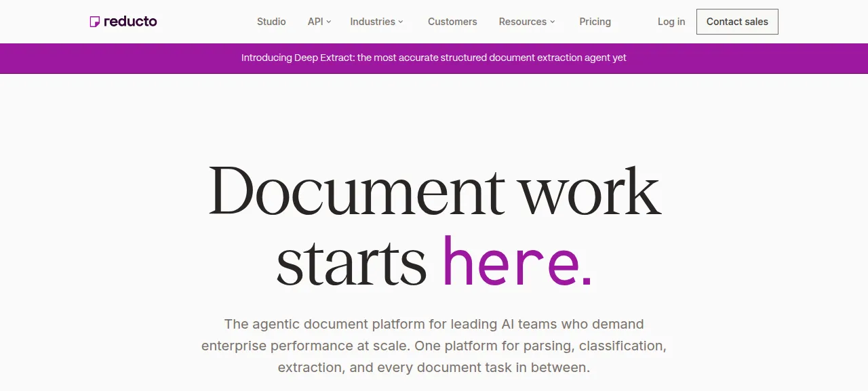Viewport: 868px width, 391px height.
Task: Open the Pricing page
Action: tap(595, 22)
